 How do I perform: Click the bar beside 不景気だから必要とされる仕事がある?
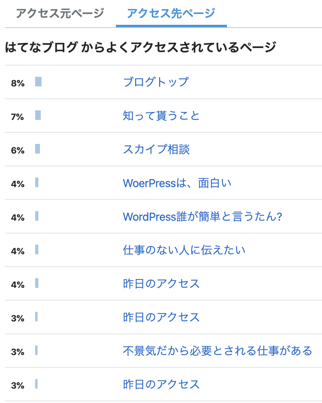tap(36, 350)
